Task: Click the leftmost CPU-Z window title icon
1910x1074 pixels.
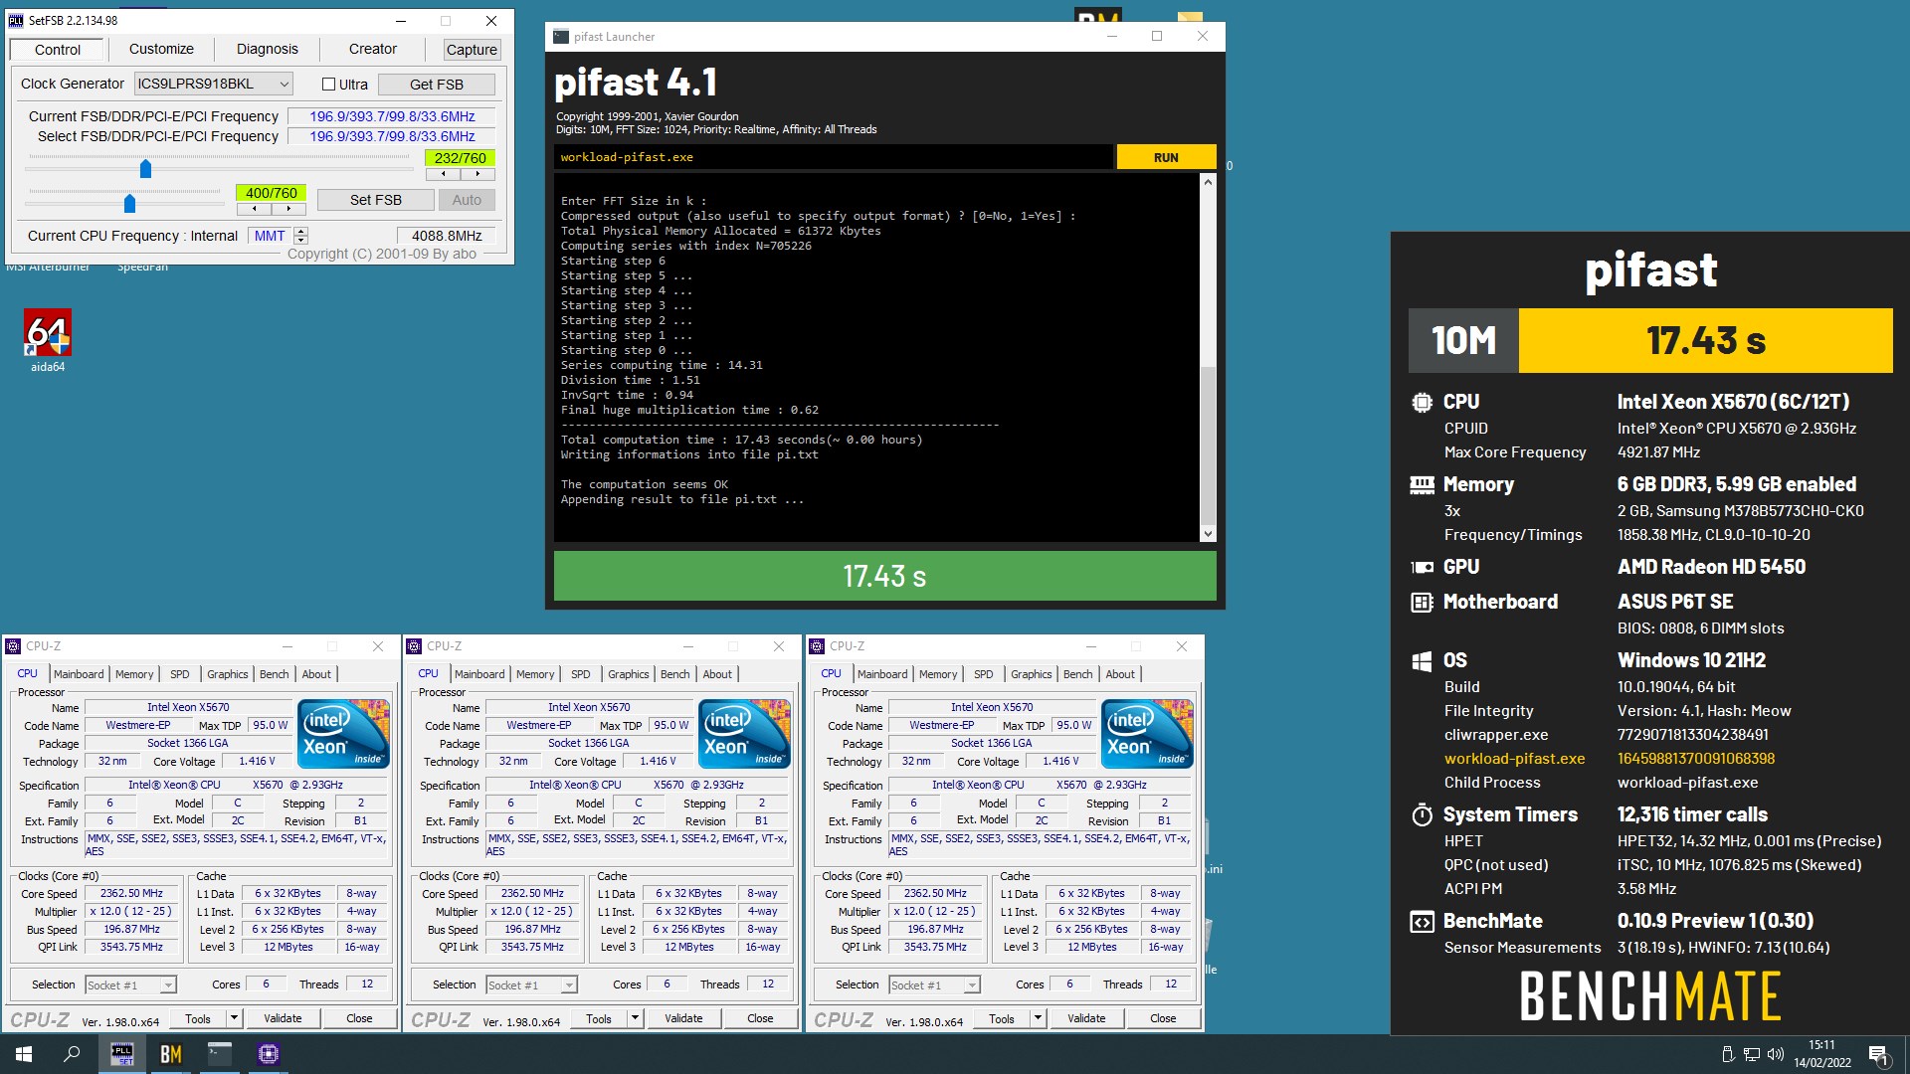Action: (x=13, y=646)
